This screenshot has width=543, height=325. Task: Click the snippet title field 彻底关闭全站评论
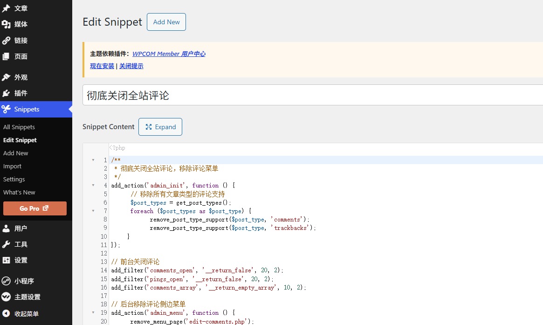[313, 95]
